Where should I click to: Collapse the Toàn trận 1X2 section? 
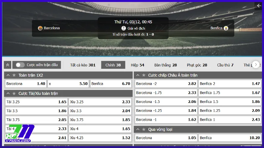8,75
